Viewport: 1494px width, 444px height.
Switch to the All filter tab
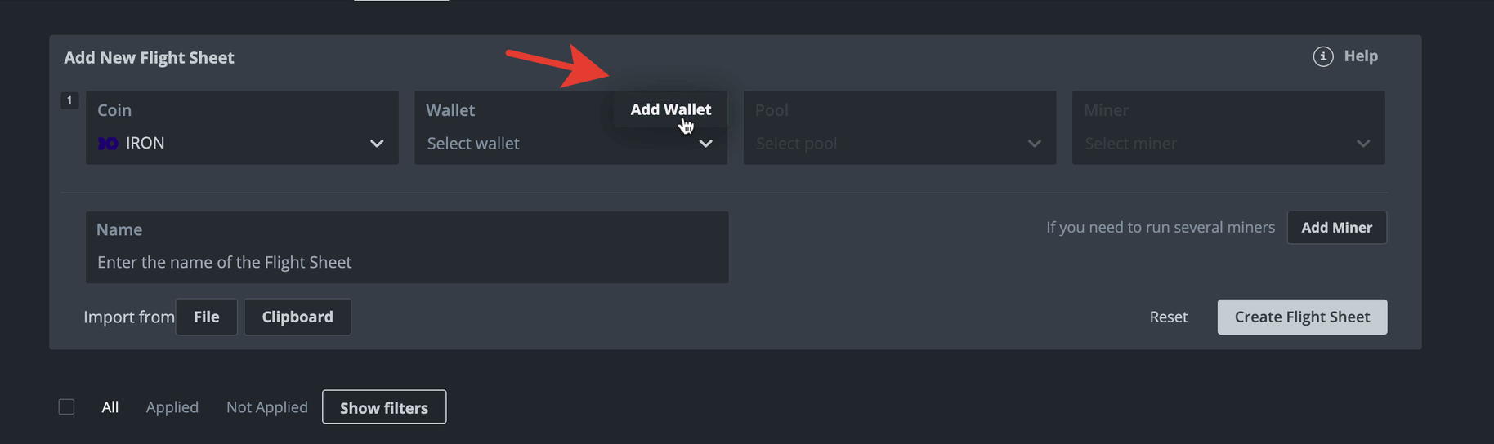click(110, 406)
